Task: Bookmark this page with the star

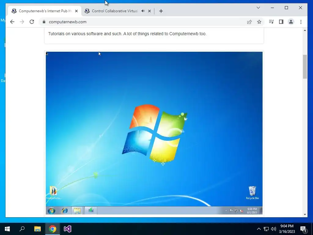Action: pyautogui.click(x=259, y=22)
